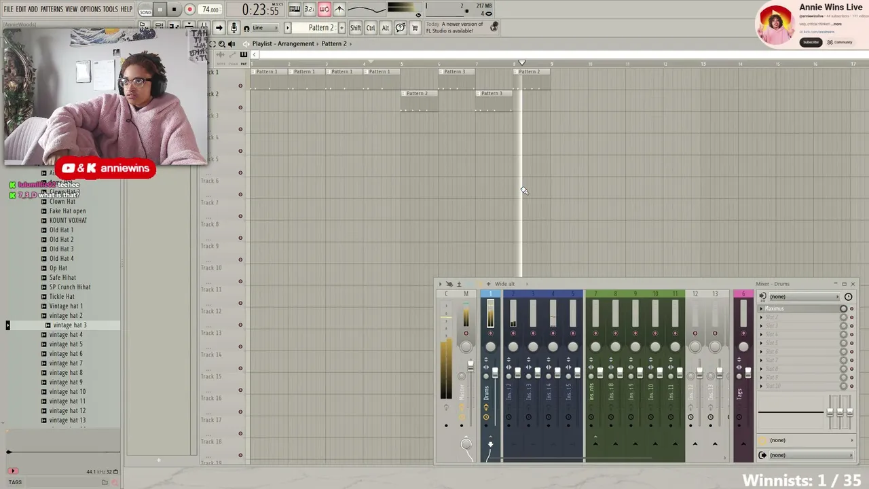Click the microphone recording icon
The width and height of the screenshot is (869, 489).
tap(234, 28)
